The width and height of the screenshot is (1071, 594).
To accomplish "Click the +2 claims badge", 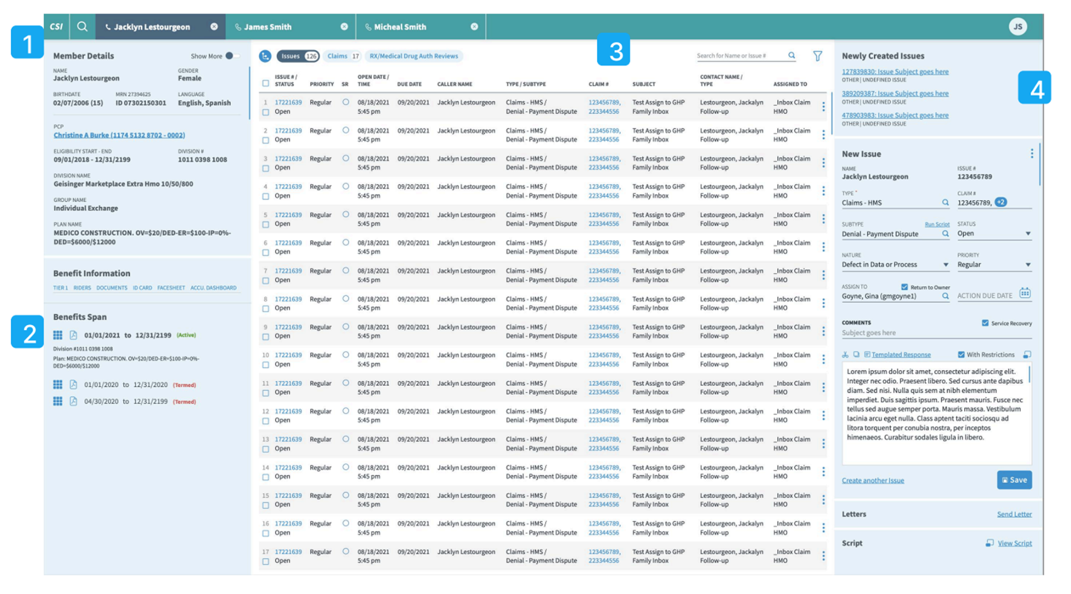I will point(1001,202).
